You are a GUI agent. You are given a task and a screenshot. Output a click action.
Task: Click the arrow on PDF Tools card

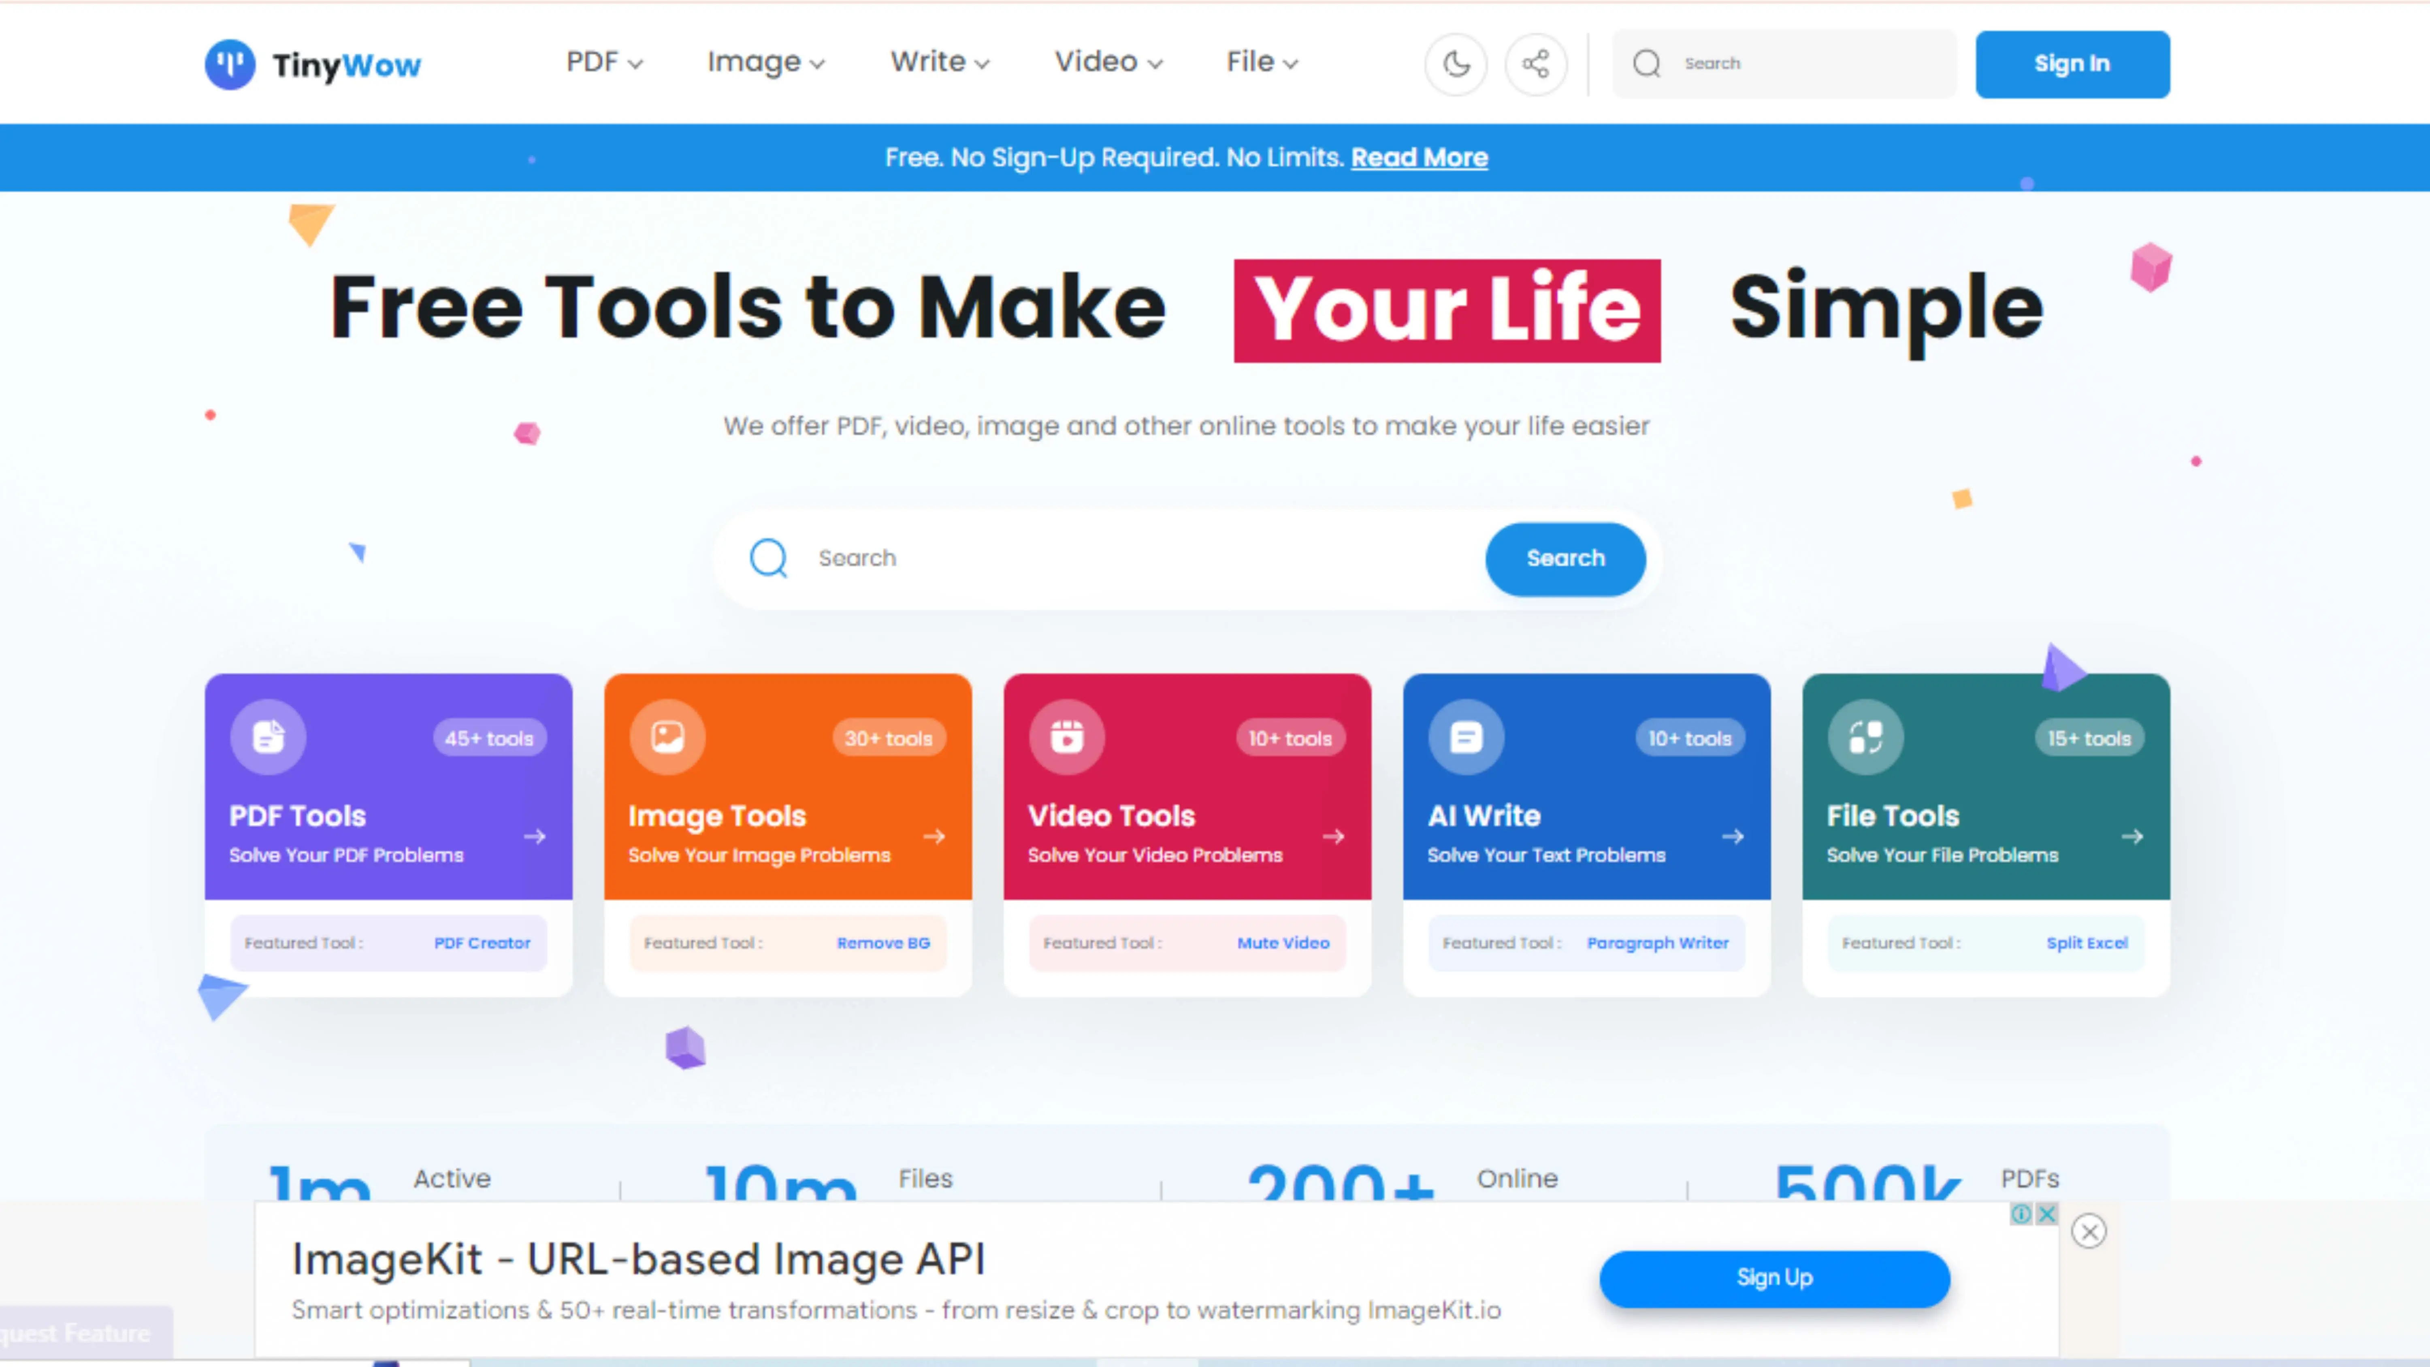[535, 837]
